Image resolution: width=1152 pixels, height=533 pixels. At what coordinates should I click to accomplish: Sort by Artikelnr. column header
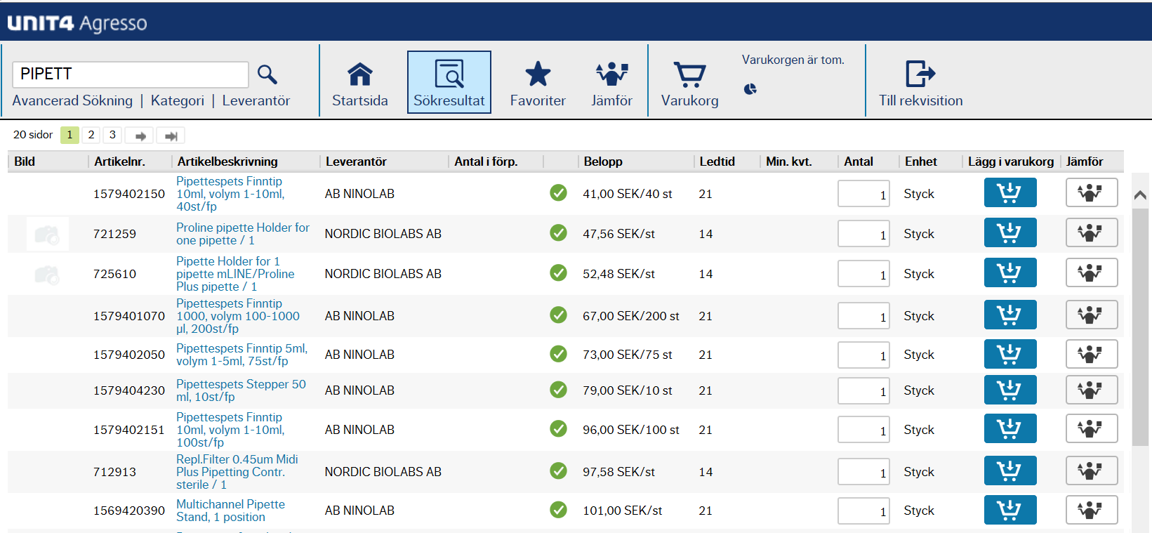[x=119, y=162]
